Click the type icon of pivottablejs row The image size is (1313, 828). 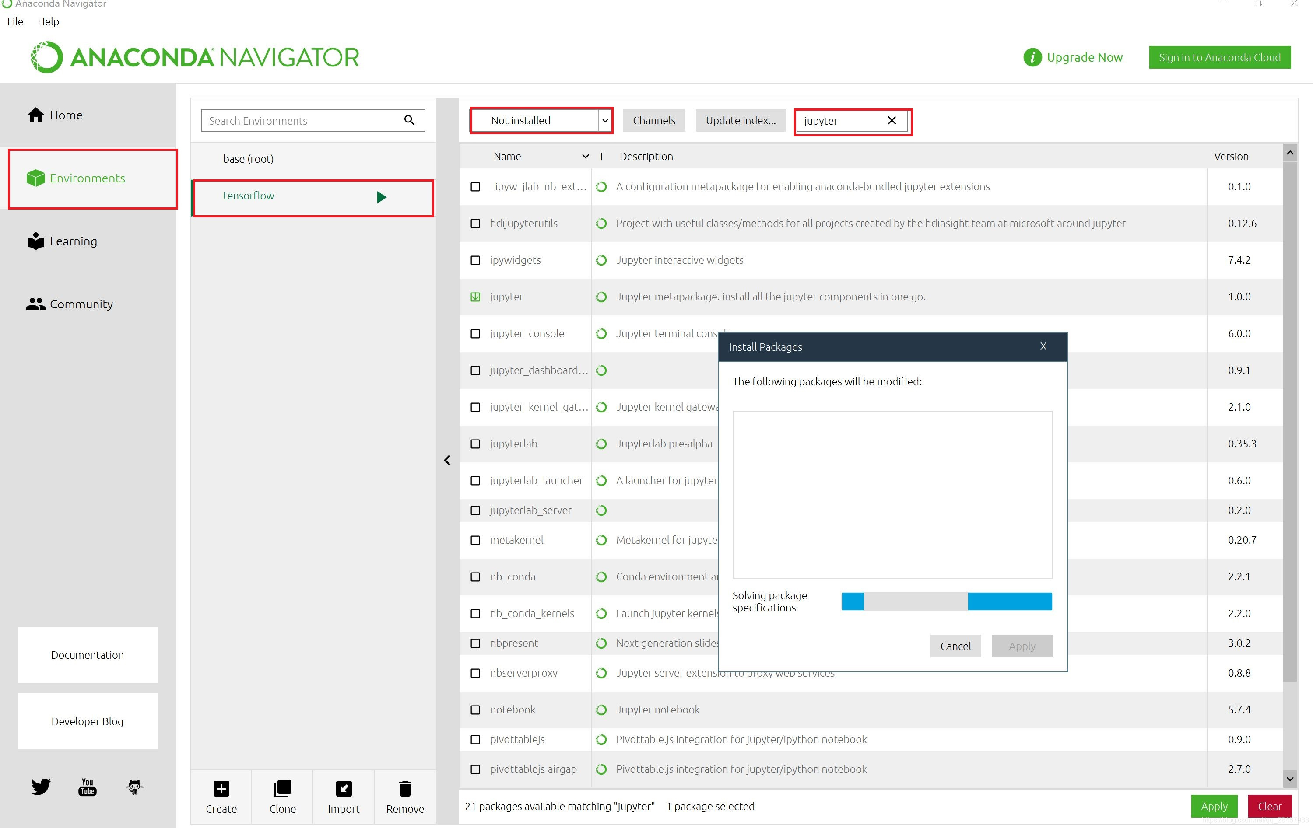(601, 740)
